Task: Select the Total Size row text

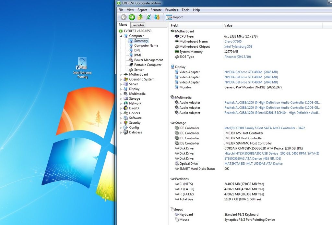Action: 186,199
